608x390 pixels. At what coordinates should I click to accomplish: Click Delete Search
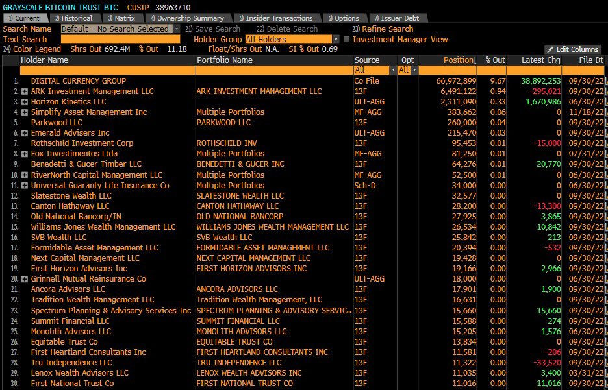[287, 29]
